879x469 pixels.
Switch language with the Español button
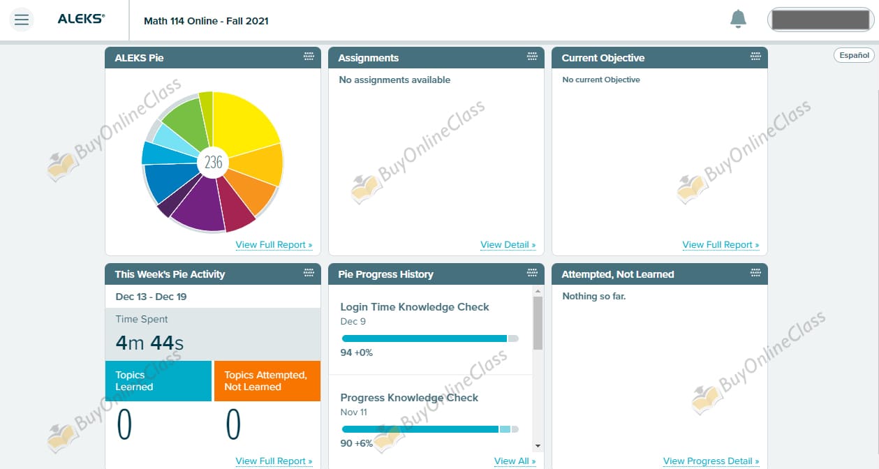(854, 55)
